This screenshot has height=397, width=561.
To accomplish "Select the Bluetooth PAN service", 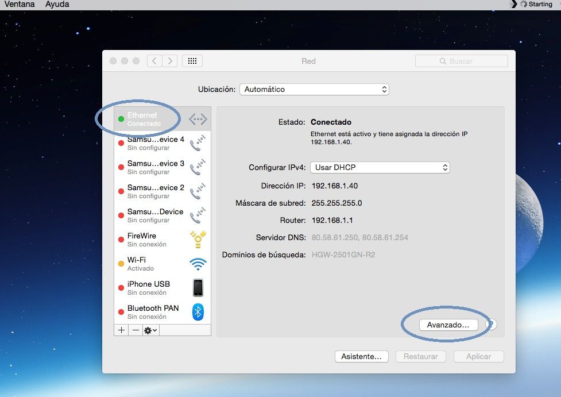I will point(163,312).
